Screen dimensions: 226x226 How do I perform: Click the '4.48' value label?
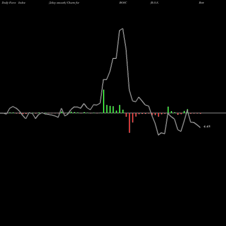[x=207, y=127]
